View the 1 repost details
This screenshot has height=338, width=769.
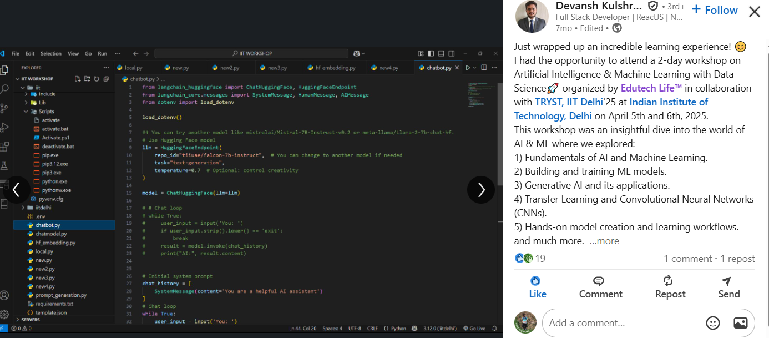point(737,259)
